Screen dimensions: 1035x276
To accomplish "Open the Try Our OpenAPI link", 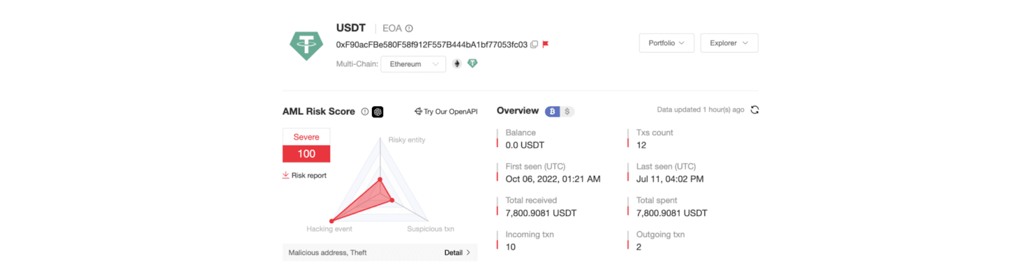I will click(x=446, y=112).
